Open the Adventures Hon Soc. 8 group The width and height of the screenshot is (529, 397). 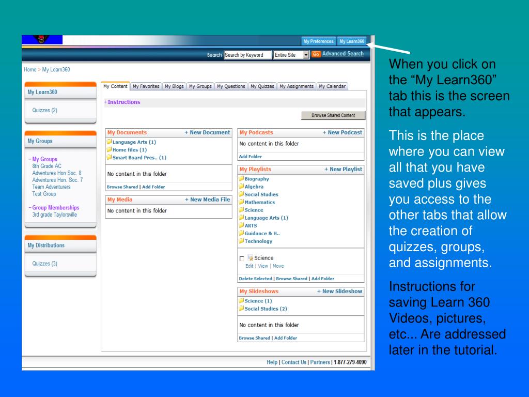point(57,173)
